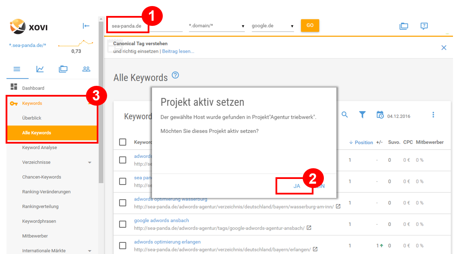Open Dashboard from sidebar
The height and width of the screenshot is (254, 456).
coord(33,88)
